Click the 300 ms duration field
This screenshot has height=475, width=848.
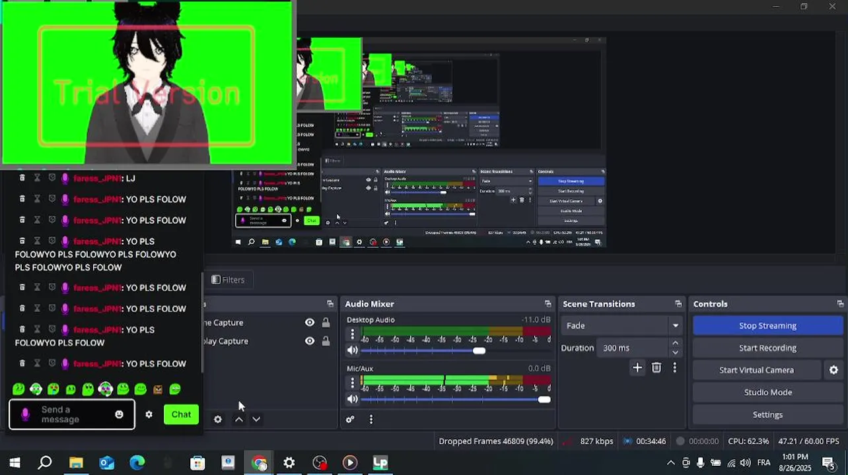[633, 348]
